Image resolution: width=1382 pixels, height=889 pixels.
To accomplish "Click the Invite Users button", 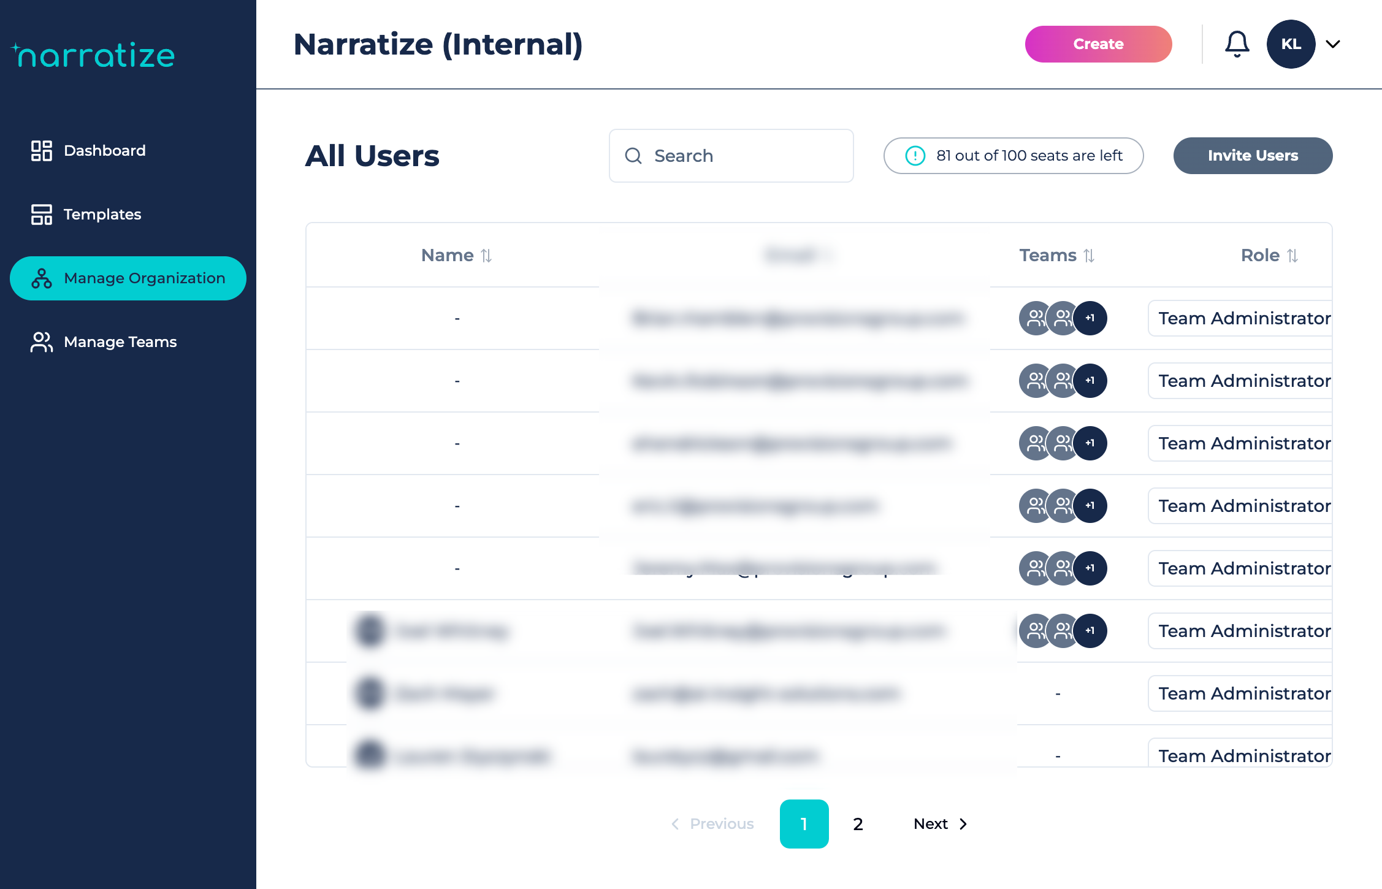I will click(x=1252, y=156).
